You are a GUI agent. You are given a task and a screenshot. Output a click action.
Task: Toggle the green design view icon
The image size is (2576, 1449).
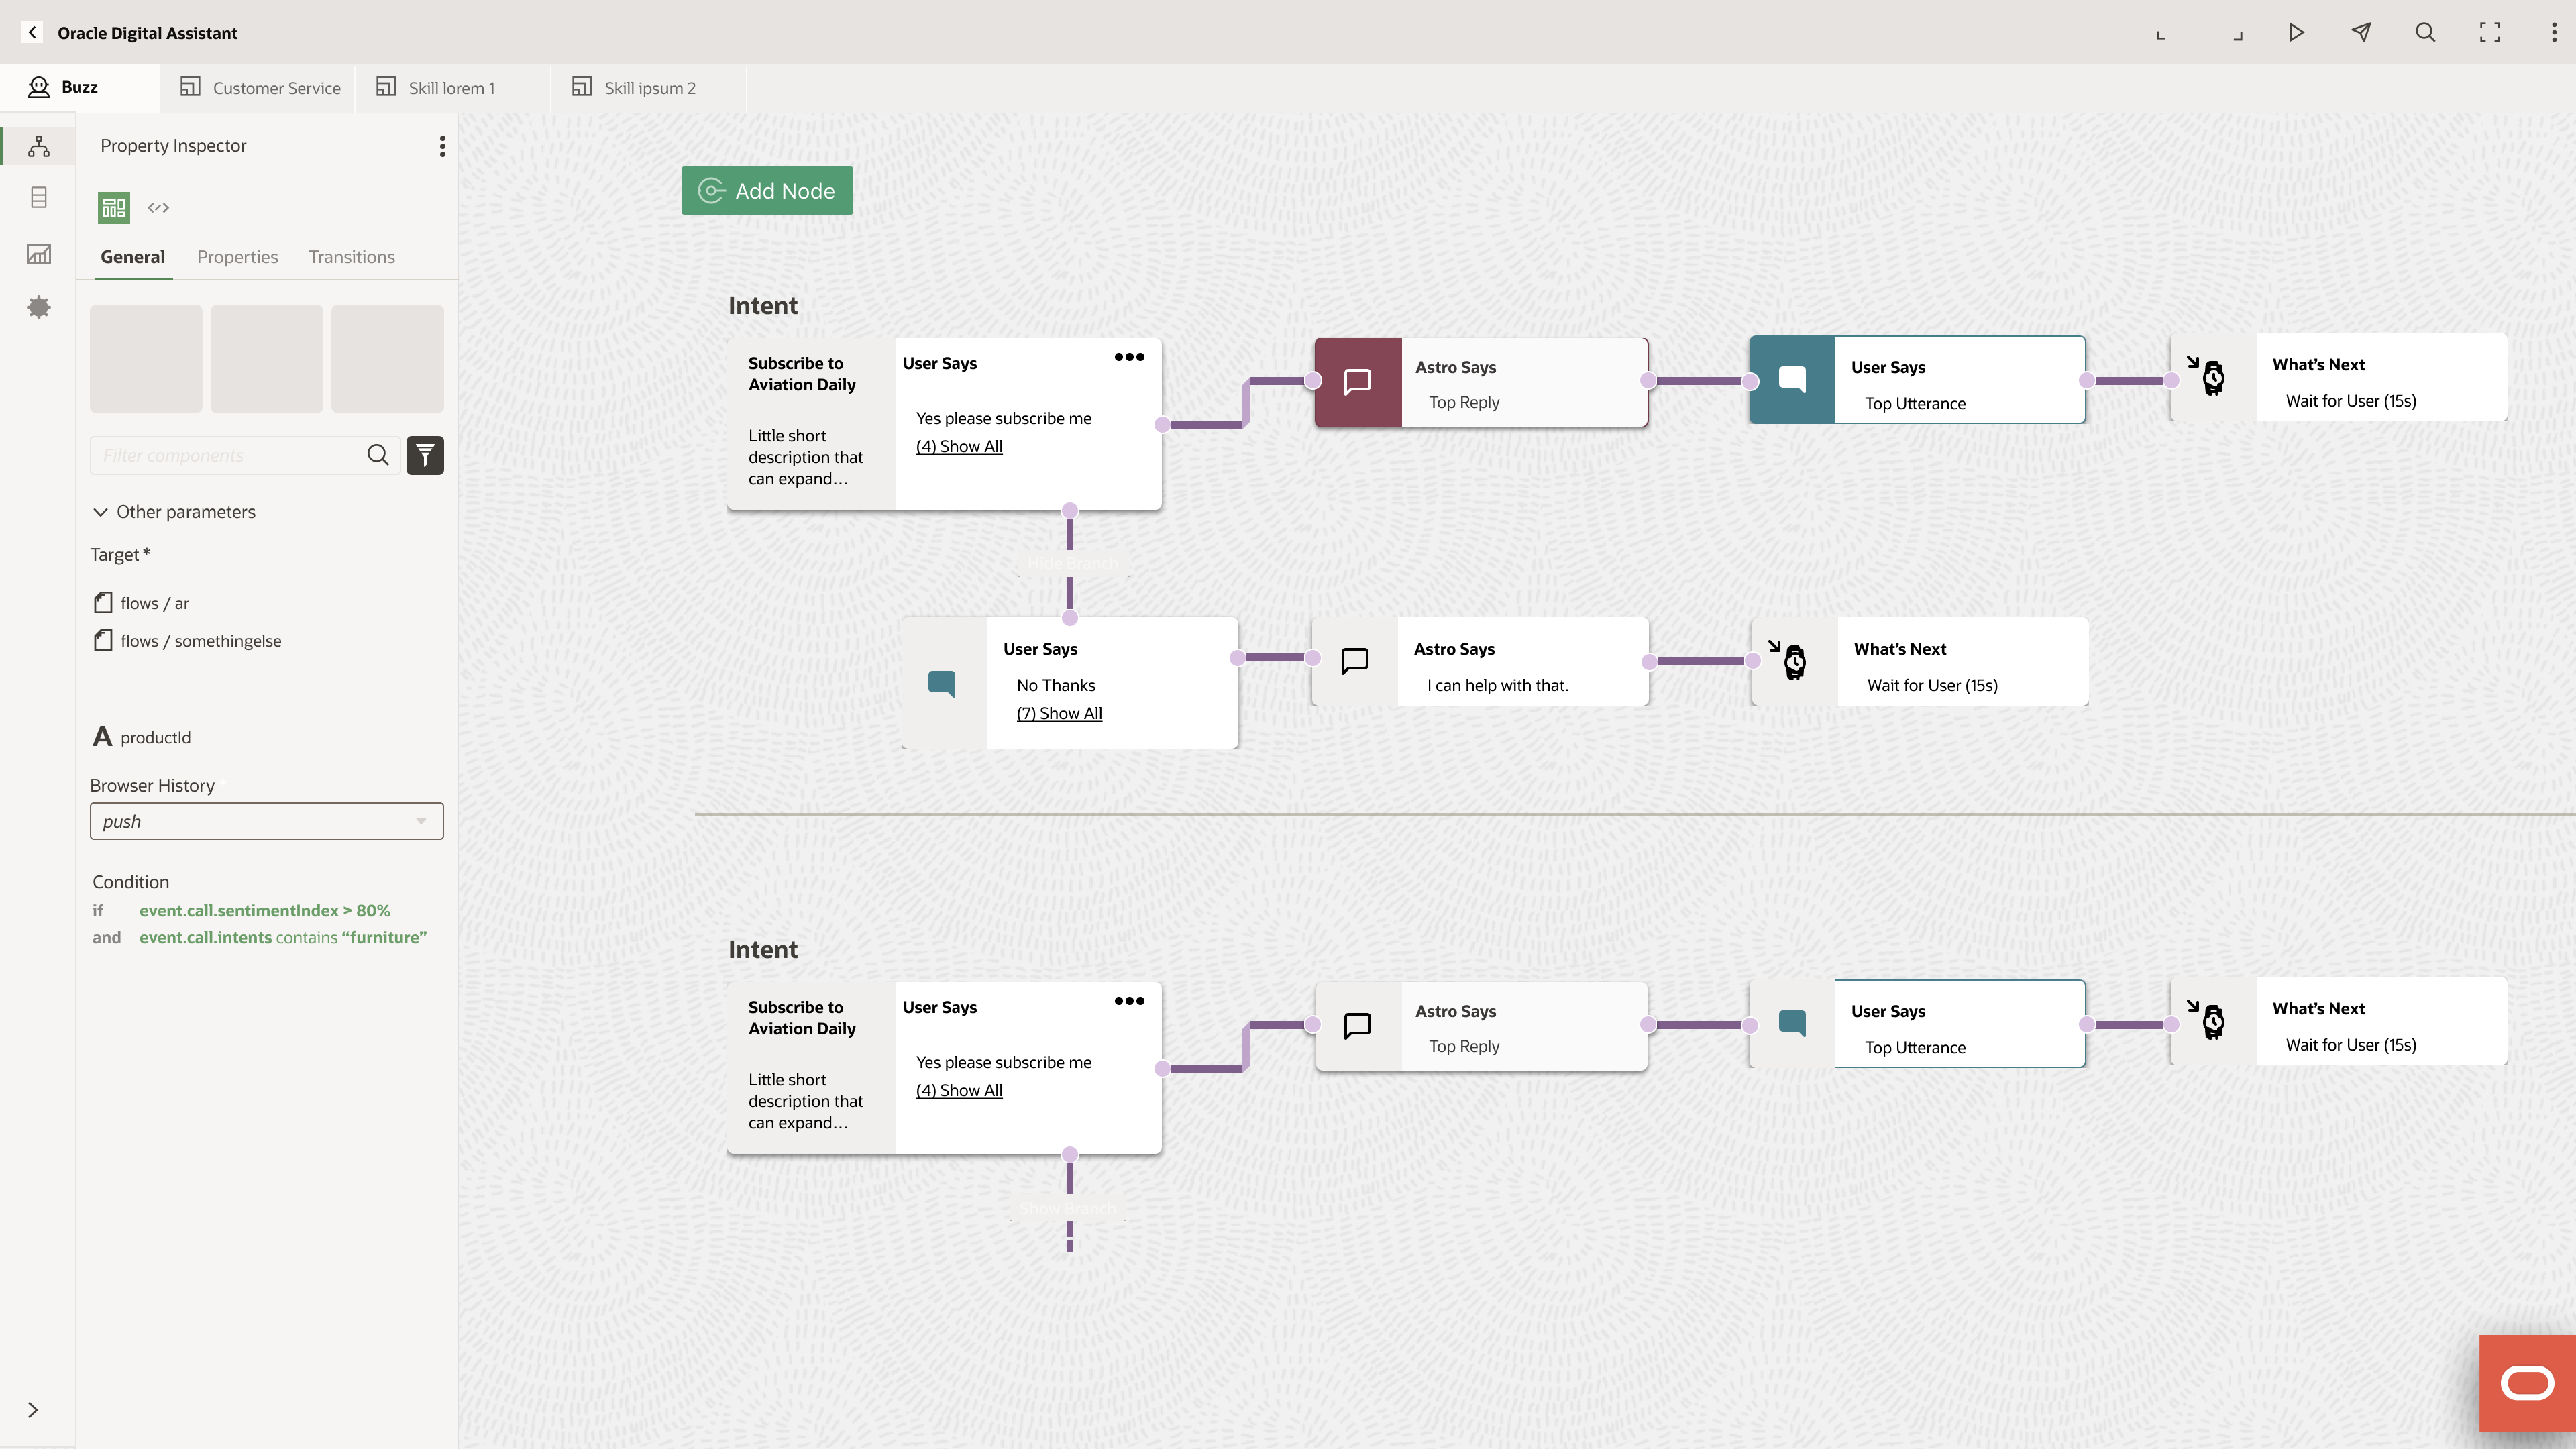114,208
